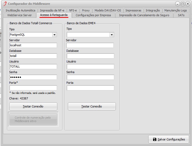192x146 pixels.
Task: Click the EME4 Database input field
Action: pyautogui.click(x=90, y=56)
